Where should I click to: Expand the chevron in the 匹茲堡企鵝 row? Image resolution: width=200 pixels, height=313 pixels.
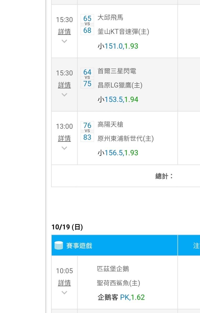[x=64, y=293]
